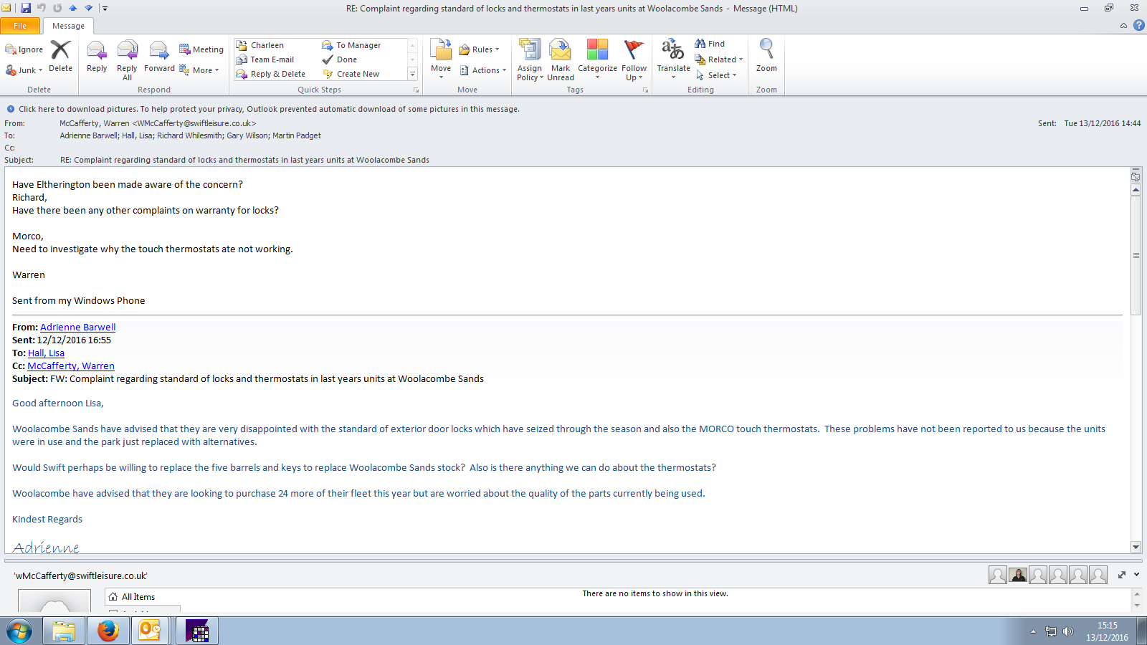Open the Actions dropdown
The height and width of the screenshot is (645, 1147).
[482, 70]
